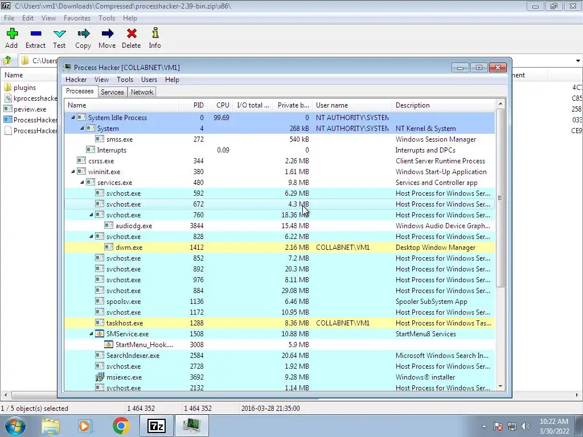Switch to 7-Zip taskbar button
The height and width of the screenshot is (437, 583).
click(x=156, y=426)
